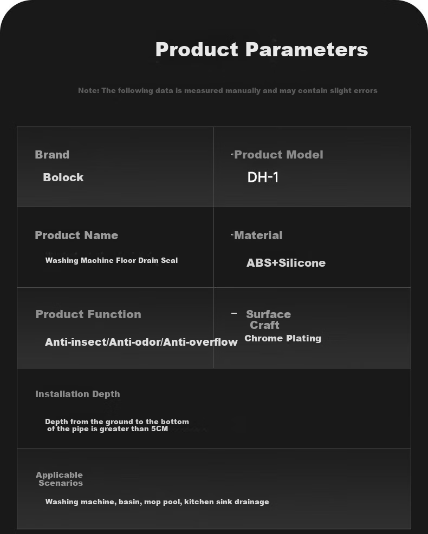This screenshot has height=534, width=428.
Task: Click the Brand label
Action: tap(52, 155)
